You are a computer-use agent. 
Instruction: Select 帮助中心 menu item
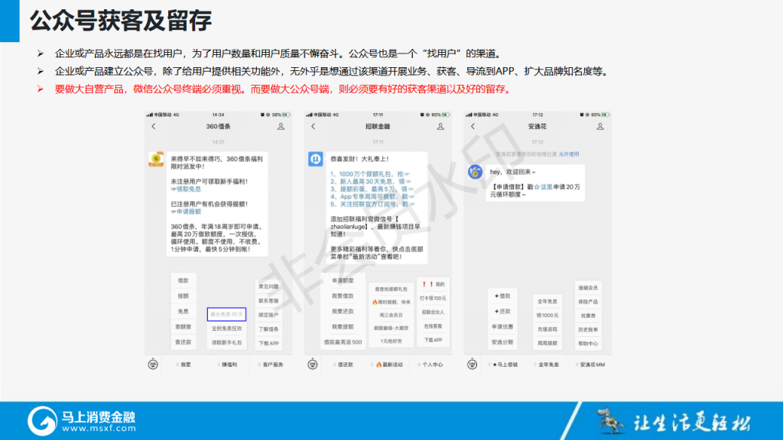[x=588, y=344]
